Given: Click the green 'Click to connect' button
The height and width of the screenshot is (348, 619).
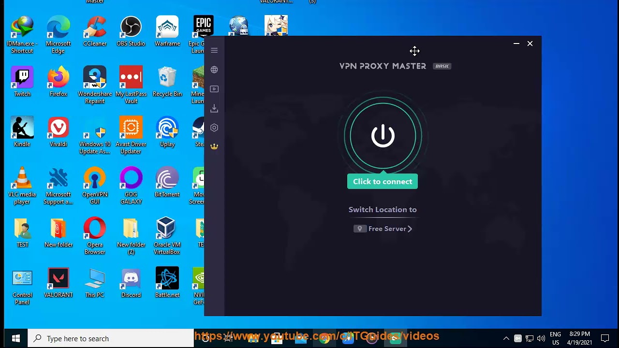Looking at the screenshot, I should 383,181.
